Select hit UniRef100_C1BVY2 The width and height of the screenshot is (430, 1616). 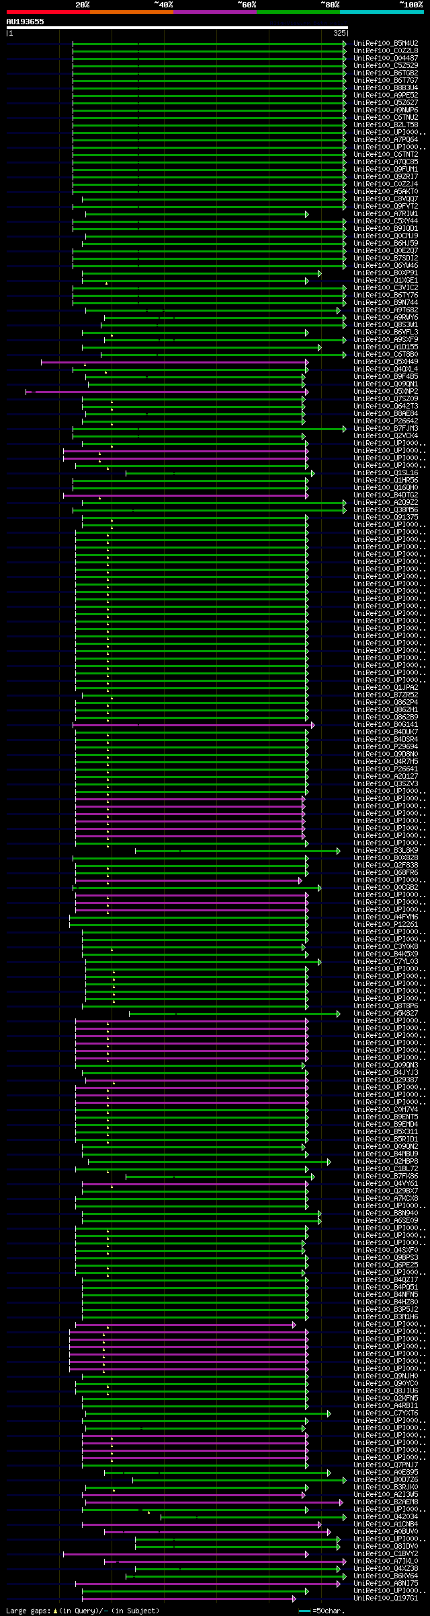tap(386, 1553)
